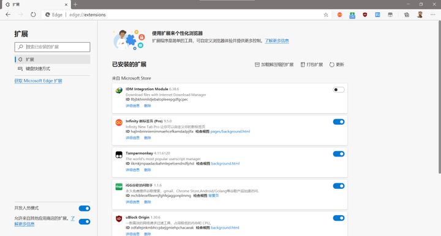
Task: Turn off developer mode (开发人员模式)
Action: click(x=85, y=208)
